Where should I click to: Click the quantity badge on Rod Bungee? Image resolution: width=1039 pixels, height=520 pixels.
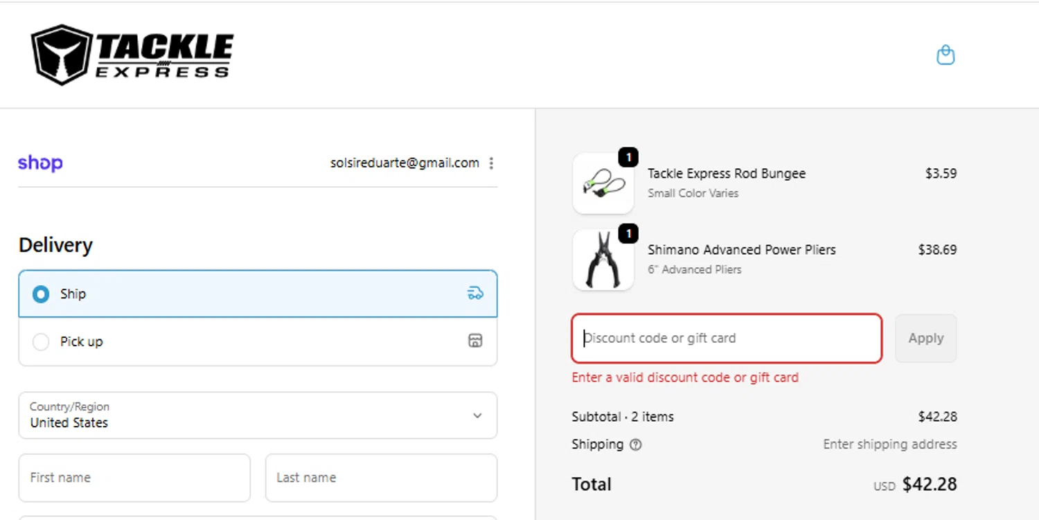[x=628, y=158]
